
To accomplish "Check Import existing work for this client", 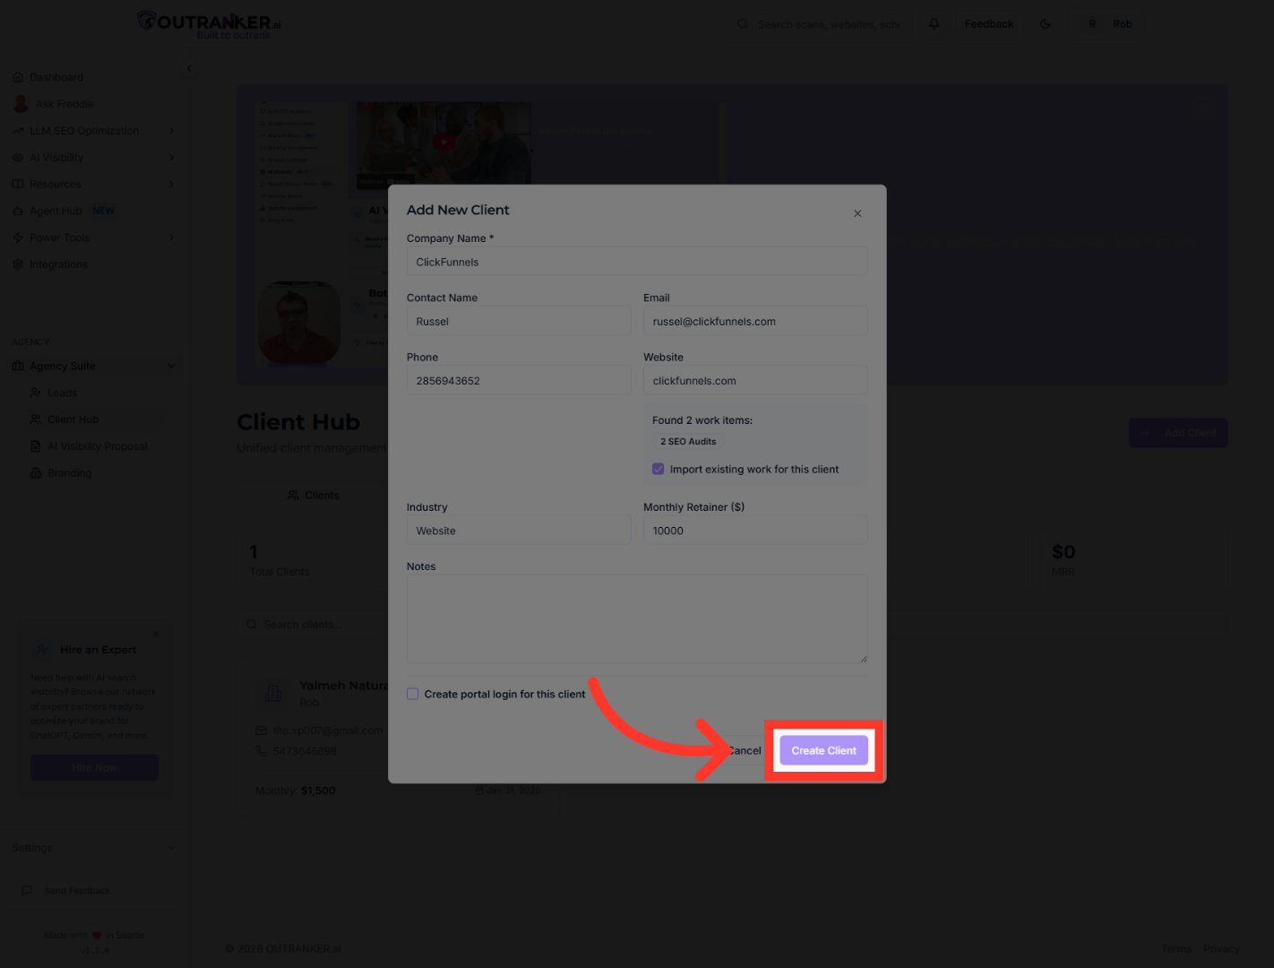I will [659, 469].
